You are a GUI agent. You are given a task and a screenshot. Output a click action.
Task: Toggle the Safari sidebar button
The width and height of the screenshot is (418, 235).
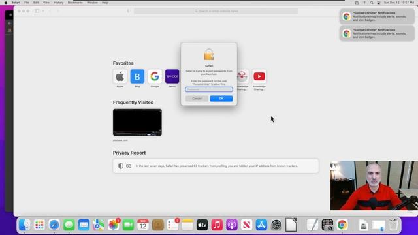point(37,11)
